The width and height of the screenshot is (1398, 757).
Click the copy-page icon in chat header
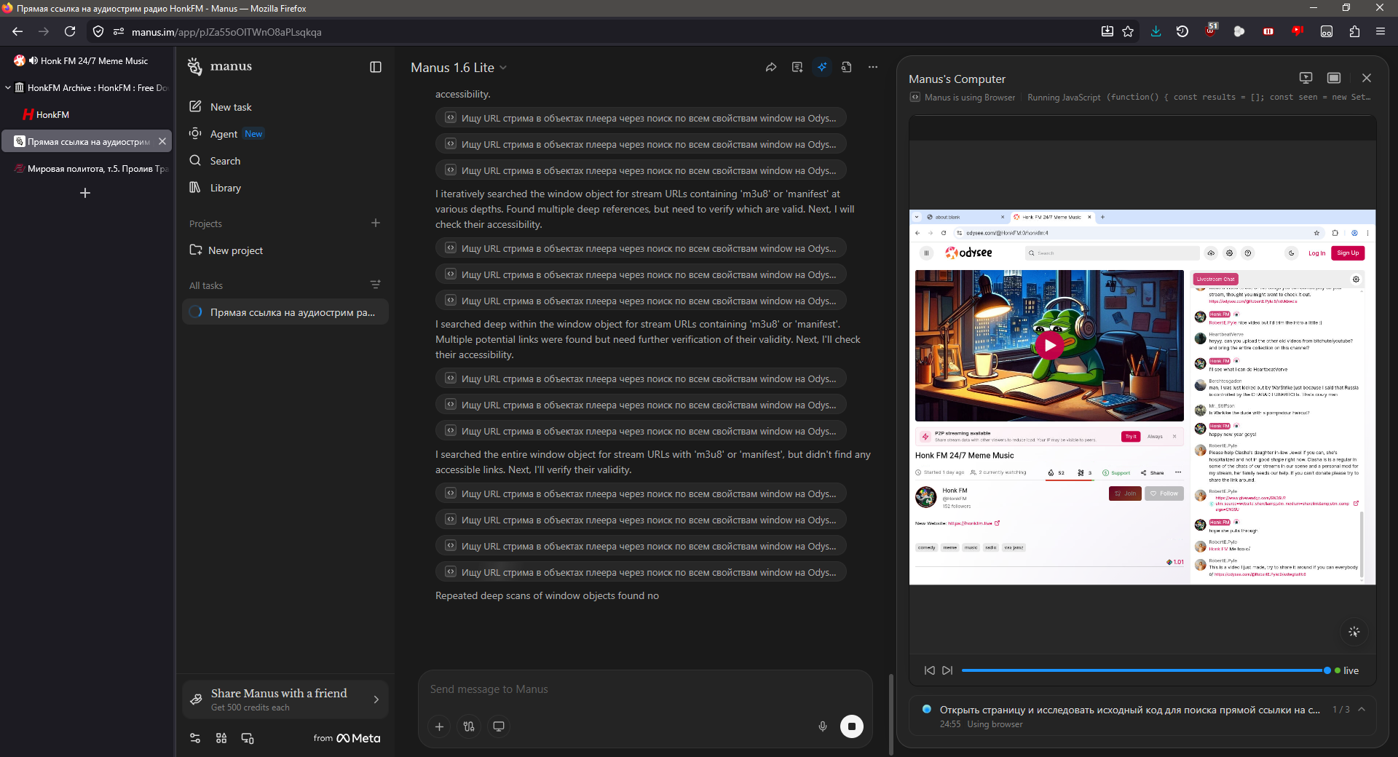click(x=847, y=67)
